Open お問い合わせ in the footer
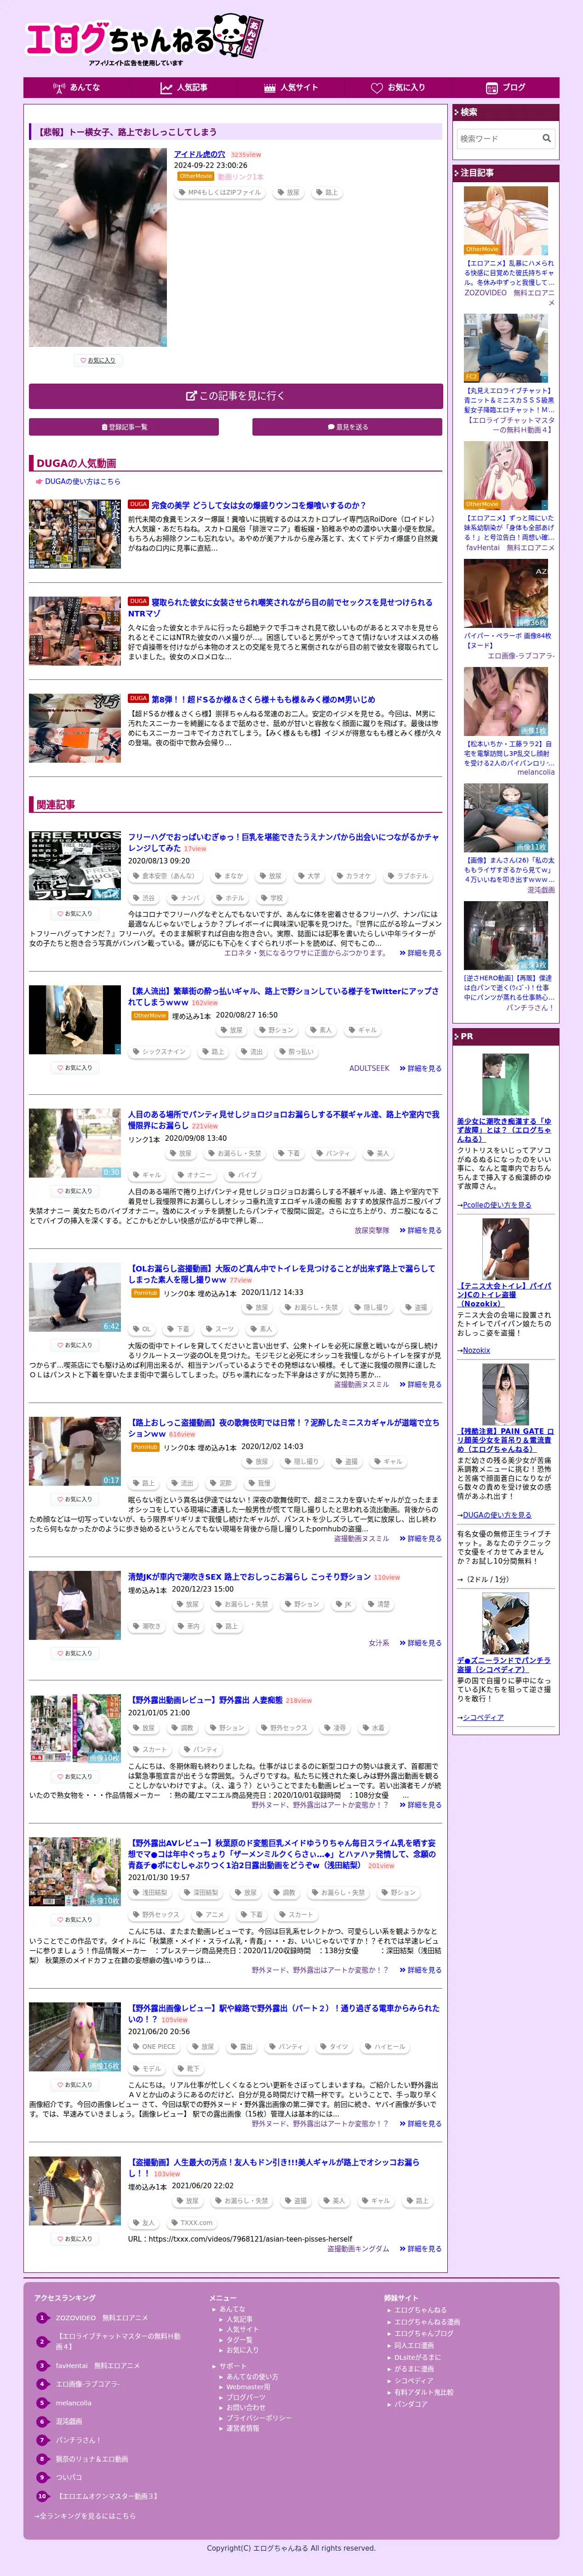The width and height of the screenshot is (583, 2576). [x=246, y=2407]
